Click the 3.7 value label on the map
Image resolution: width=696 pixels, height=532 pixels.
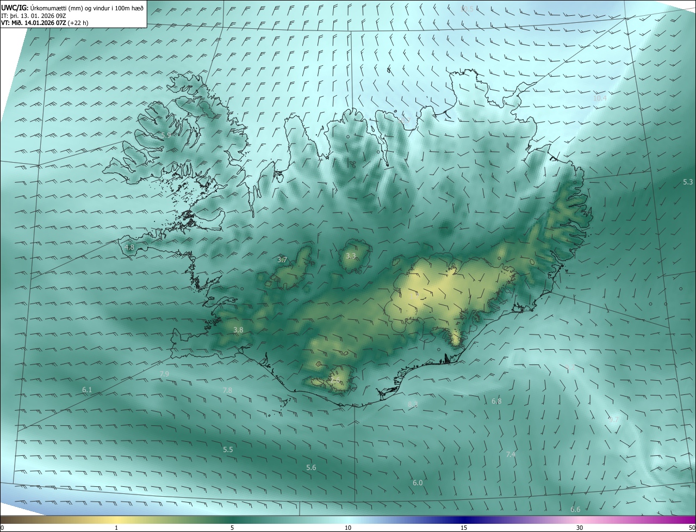[282, 260]
